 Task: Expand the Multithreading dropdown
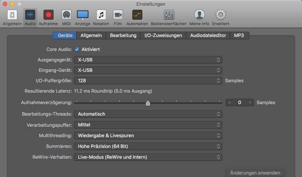pos(148,136)
